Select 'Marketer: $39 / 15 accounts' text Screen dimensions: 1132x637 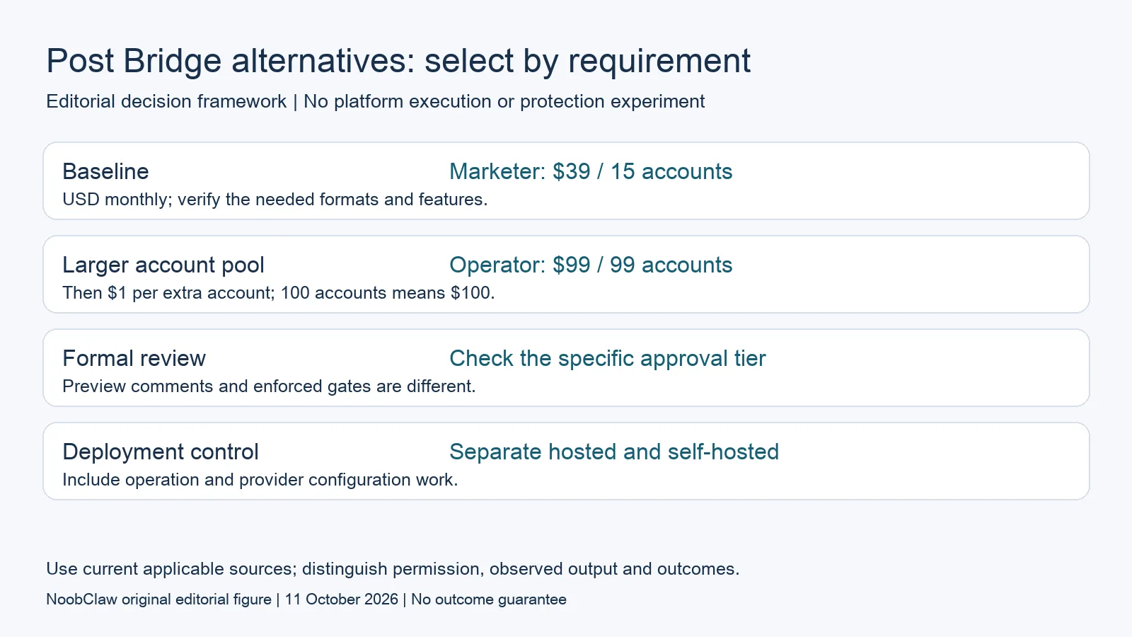(x=591, y=171)
